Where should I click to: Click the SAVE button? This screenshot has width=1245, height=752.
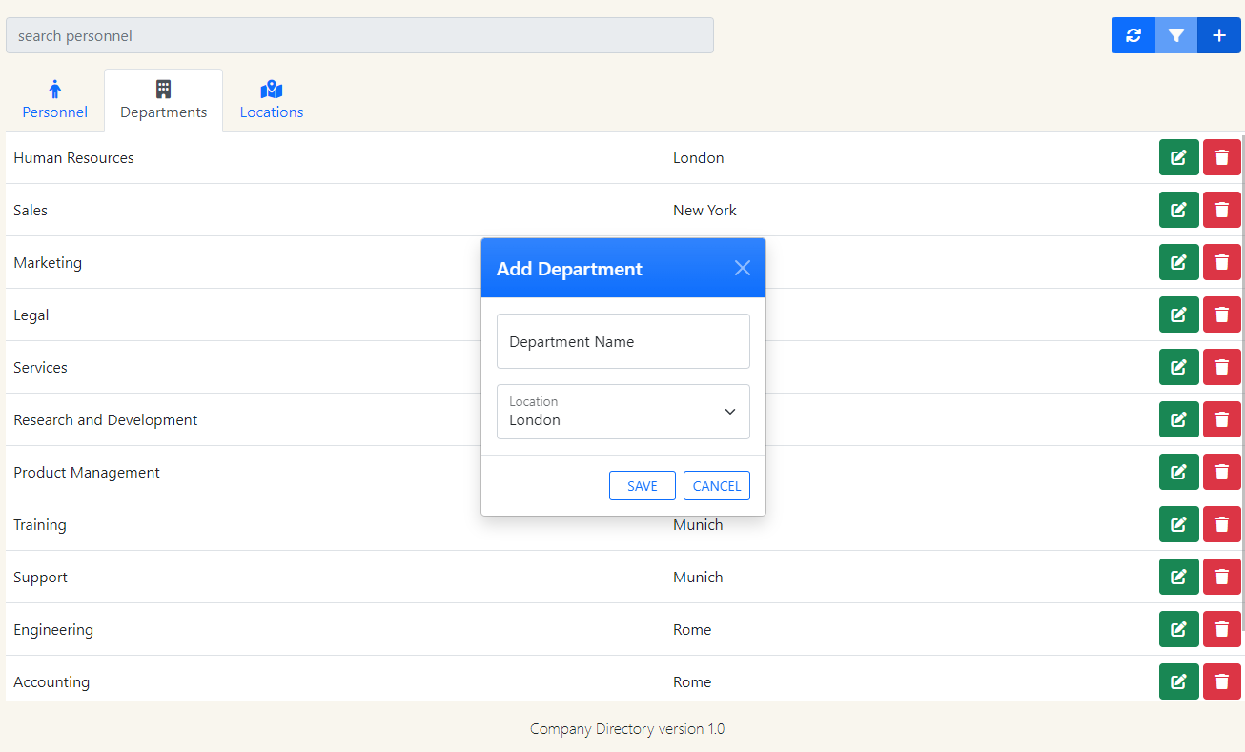tap(642, 486)
